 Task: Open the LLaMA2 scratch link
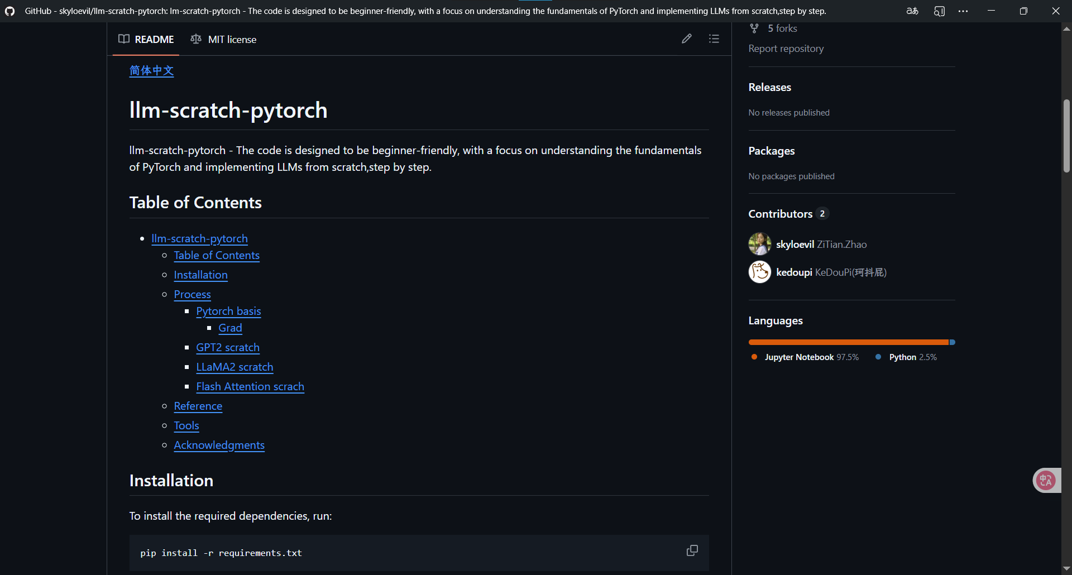[x=235, y=367]
